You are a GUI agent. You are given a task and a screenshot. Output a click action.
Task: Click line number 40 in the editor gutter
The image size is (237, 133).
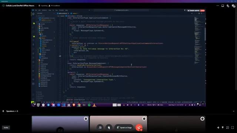click(x=60, y=56)
